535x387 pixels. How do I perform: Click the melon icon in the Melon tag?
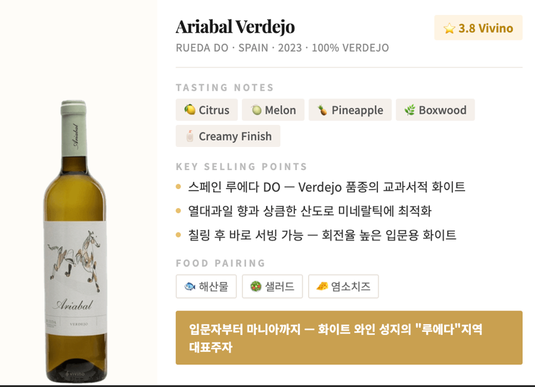click(x=256, y=110)
